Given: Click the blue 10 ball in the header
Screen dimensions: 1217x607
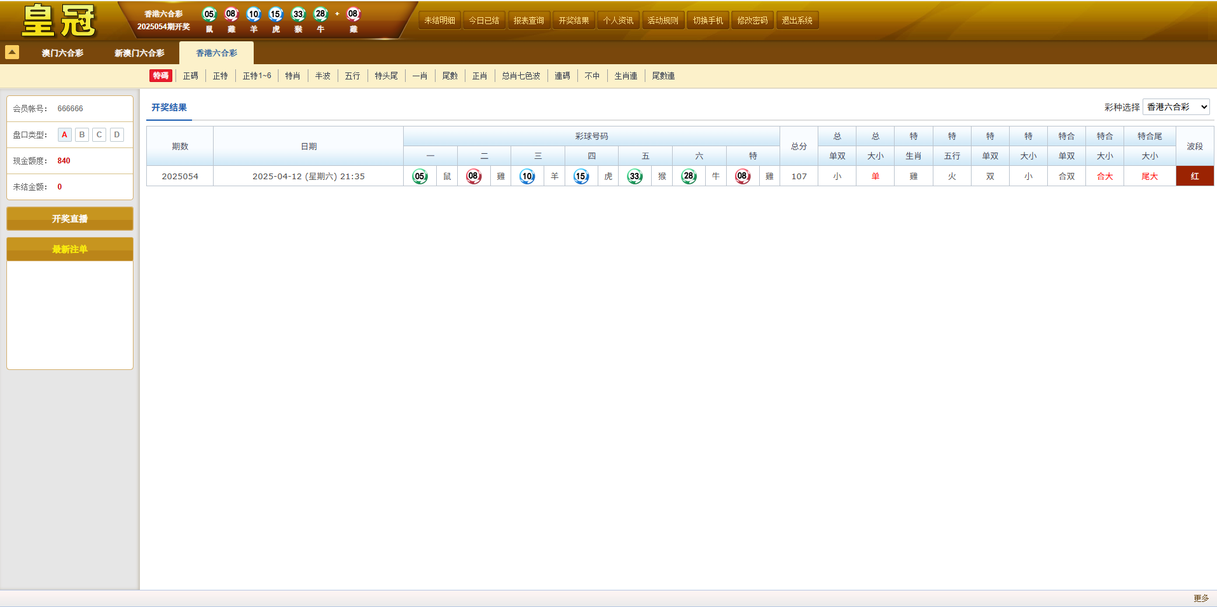Looking at the screenshot, I should tap(254, 14).
